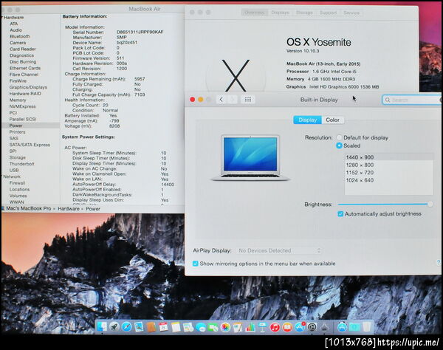Viewport: 443px width, 350px height.
Task: Open Calendar icon in dock
Action: tap(163, 327)
